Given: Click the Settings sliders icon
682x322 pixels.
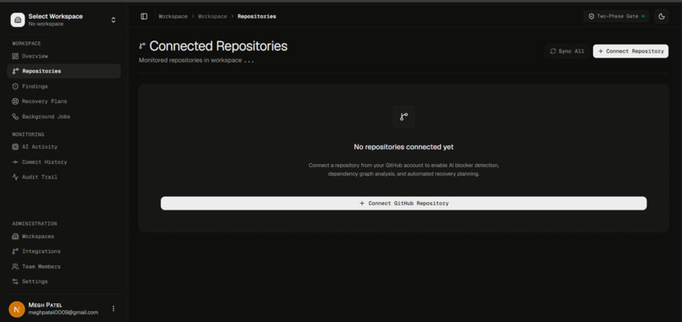Looking at the screenshot, I should click(x=15, y=281).
